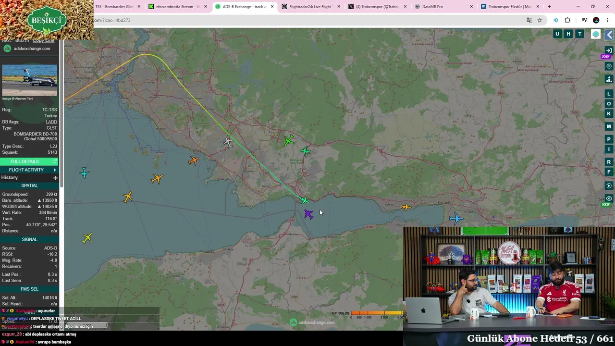The image size is (615, 346).
Task: Click the aircraft type code GL5T
Action: click(51, 128)
